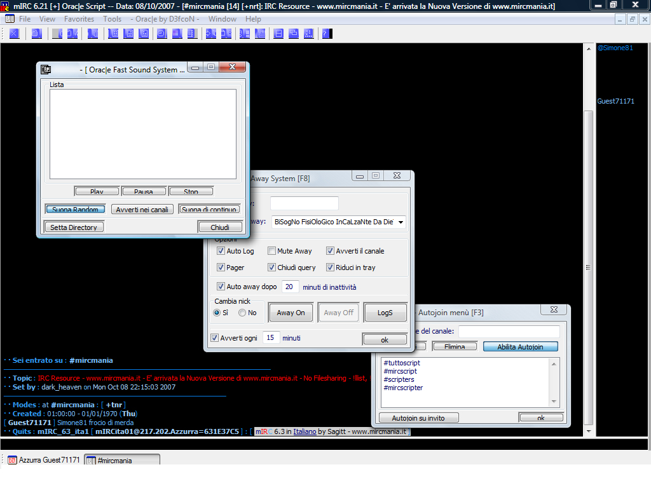
Task: Expand the away message dropdown list
Action: [x=401, y=222]
